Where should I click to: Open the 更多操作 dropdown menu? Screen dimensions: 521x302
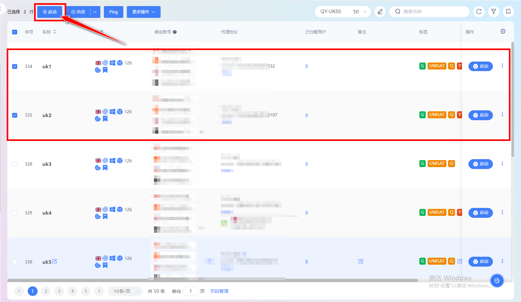click(143, 12)
